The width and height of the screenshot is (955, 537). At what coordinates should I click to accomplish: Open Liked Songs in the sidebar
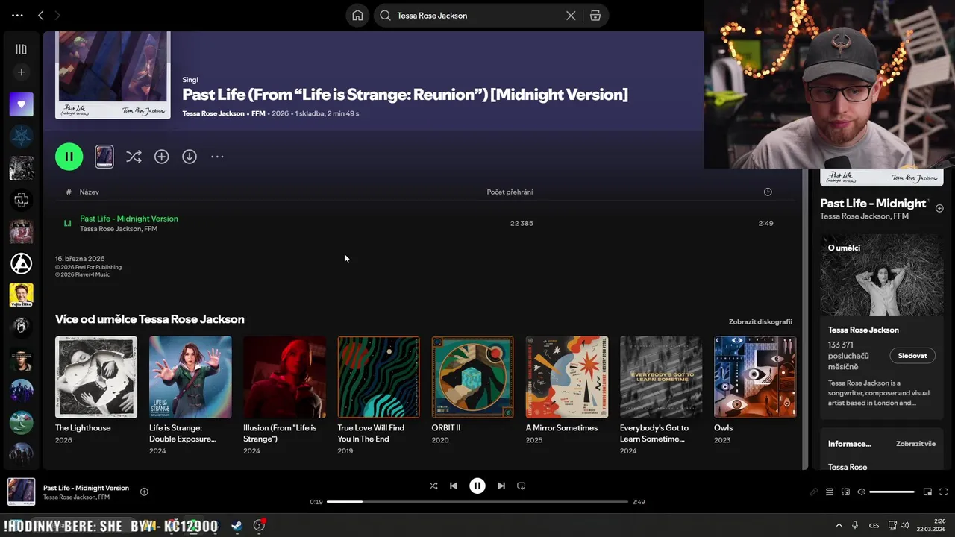pos(21,104)
